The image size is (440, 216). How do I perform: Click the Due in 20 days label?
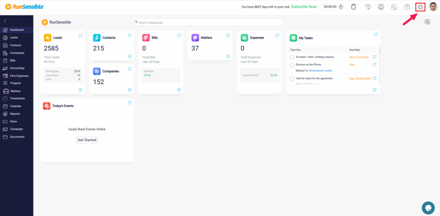pos(359,57)
